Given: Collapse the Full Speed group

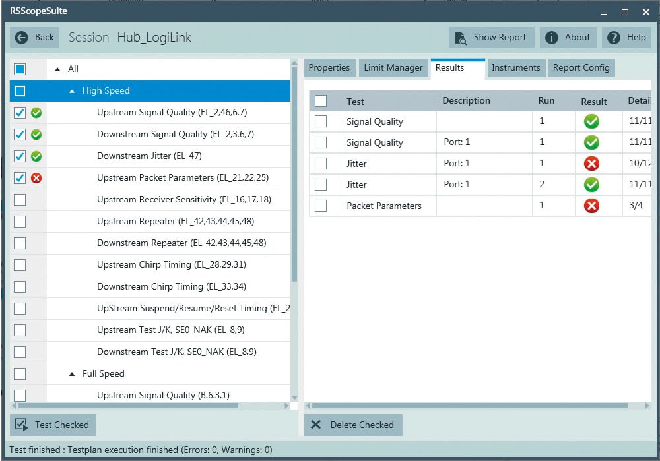Looking at the screenshot, I should 72,374.
